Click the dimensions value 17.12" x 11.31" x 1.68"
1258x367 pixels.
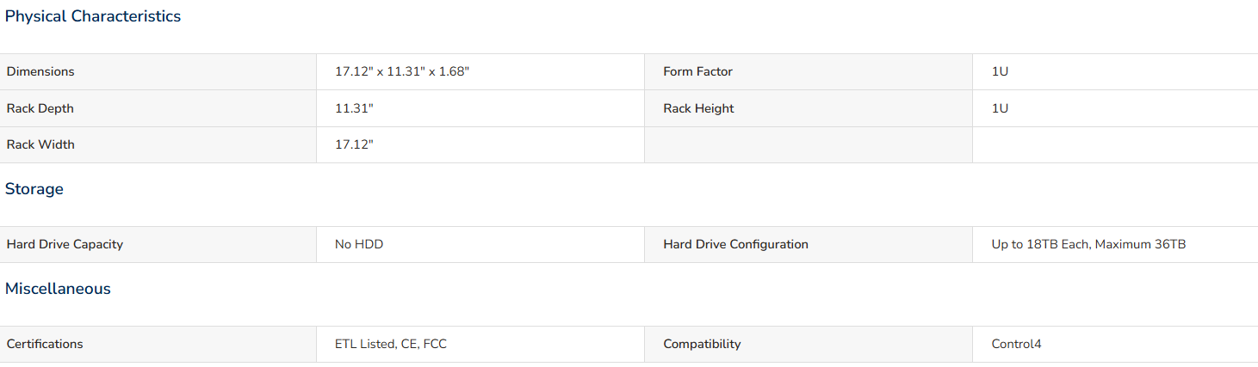coord(402,71)
